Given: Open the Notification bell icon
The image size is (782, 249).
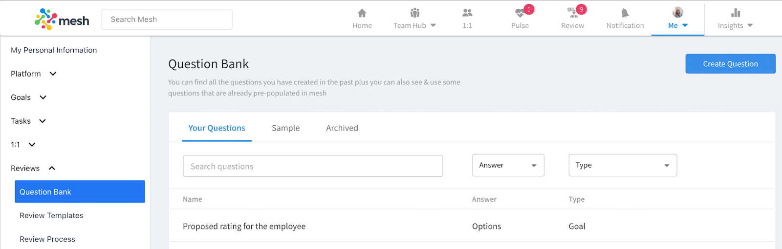Looking at the screenshot, I should 625,13.
